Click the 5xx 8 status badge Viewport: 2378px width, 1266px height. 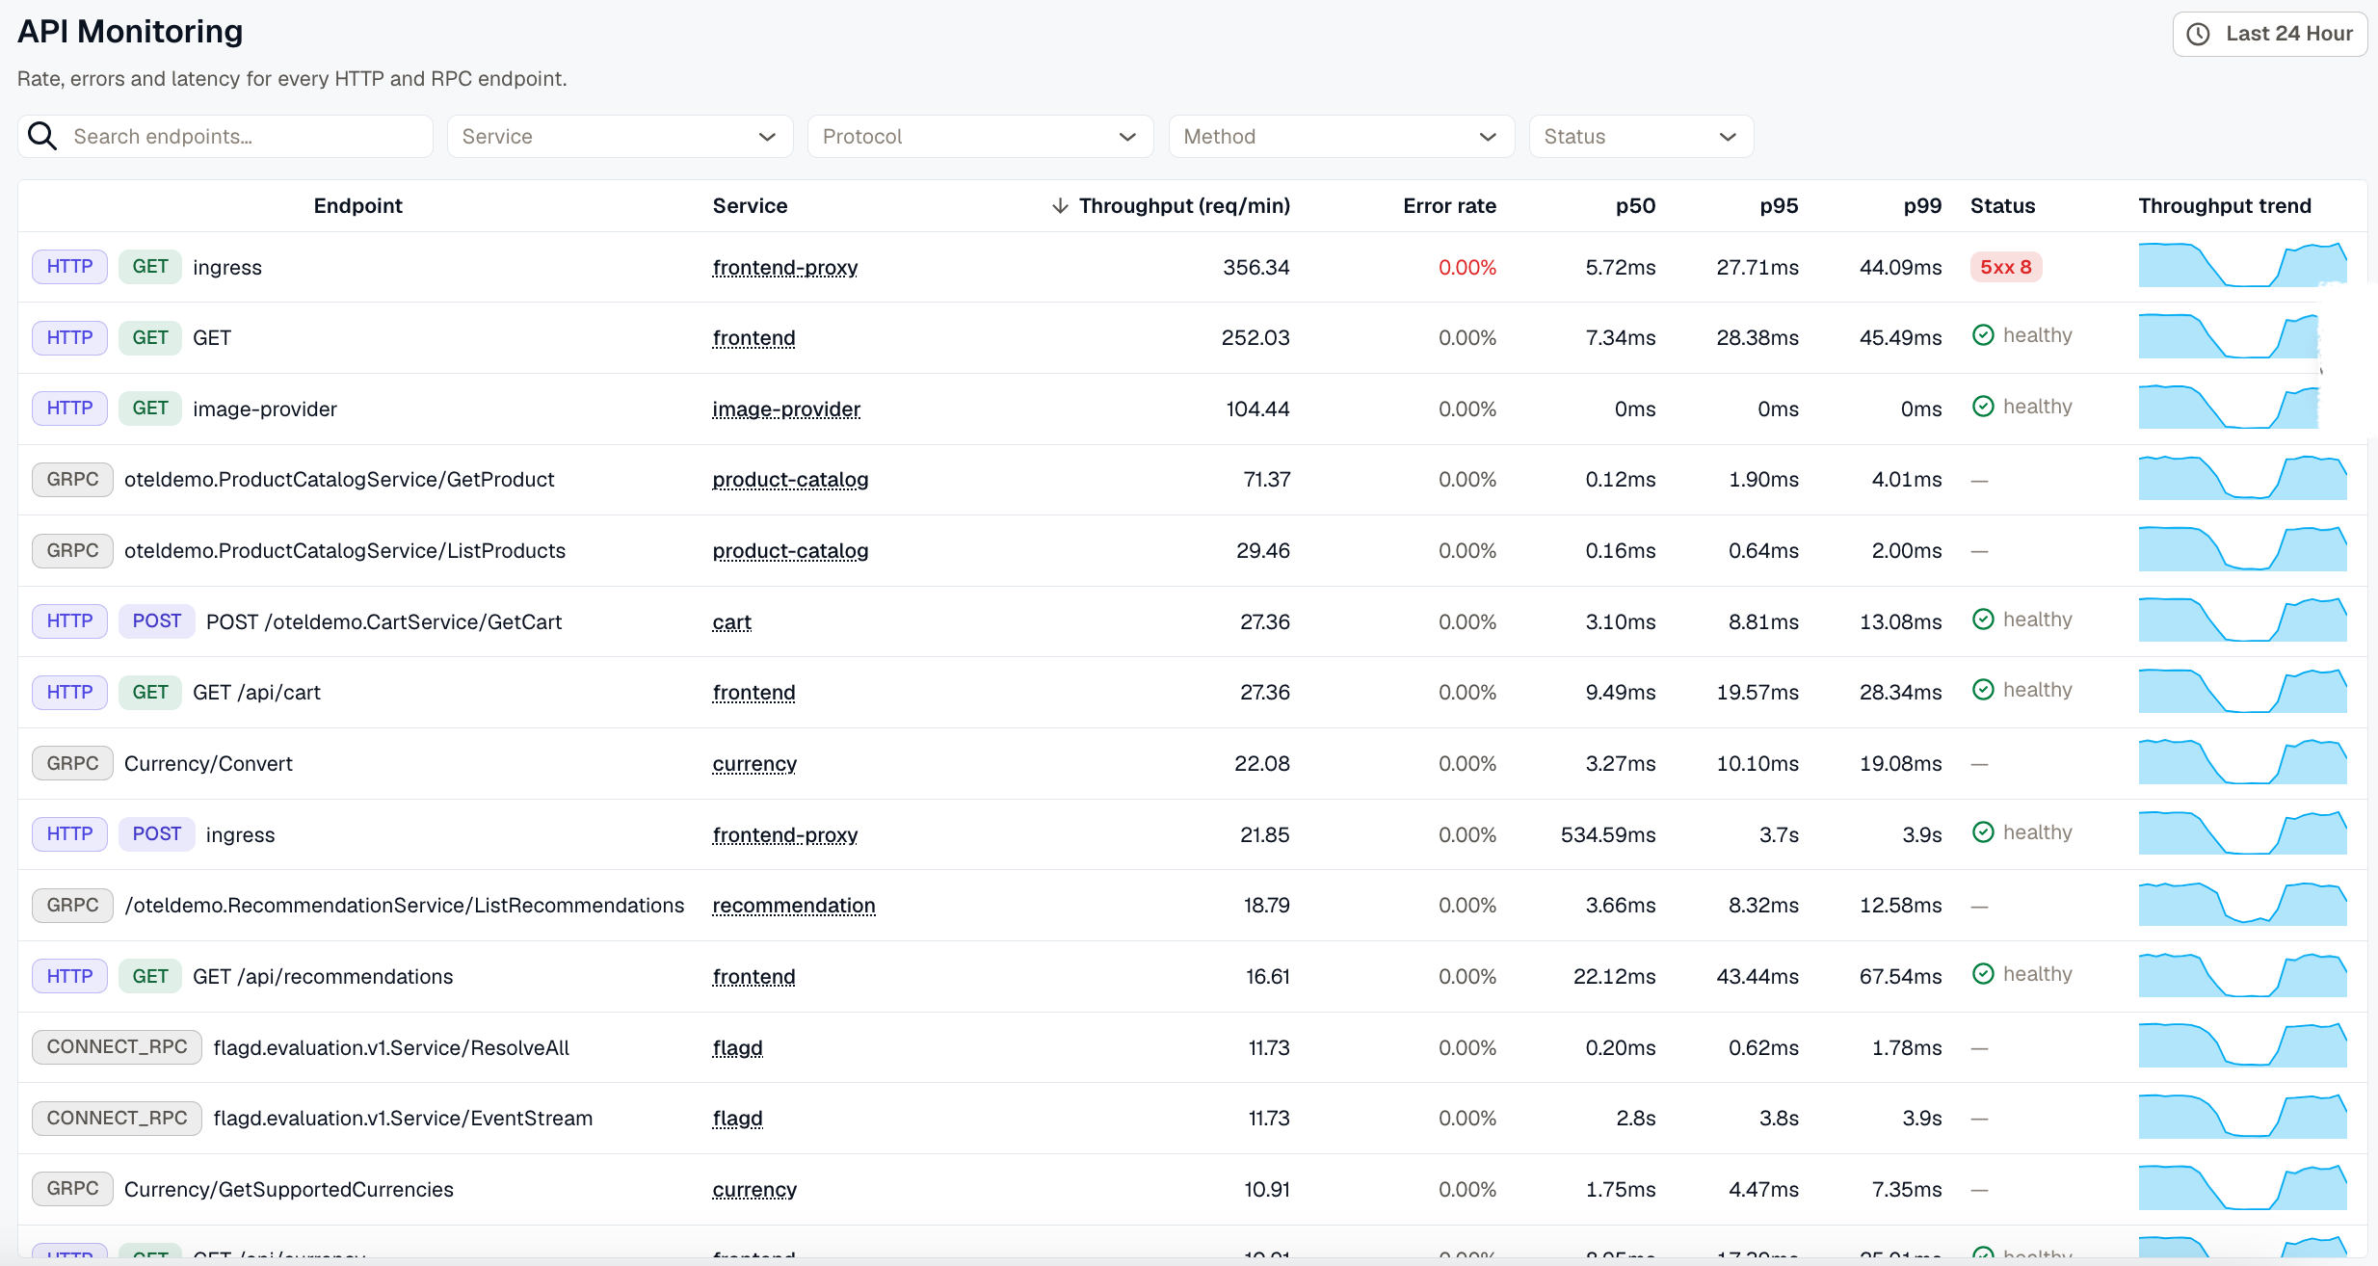click(x=2006, y=267)
